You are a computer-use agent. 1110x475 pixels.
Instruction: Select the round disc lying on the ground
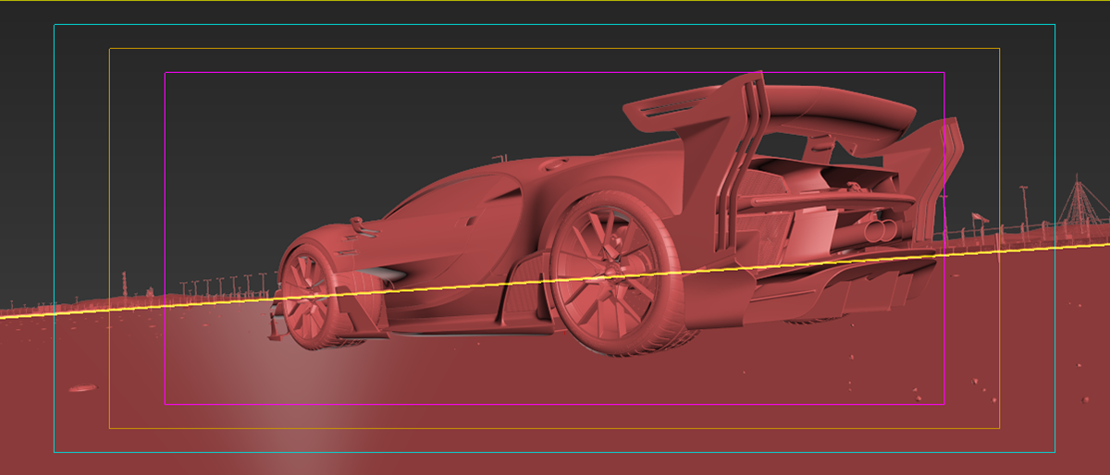tap(82, 388)
